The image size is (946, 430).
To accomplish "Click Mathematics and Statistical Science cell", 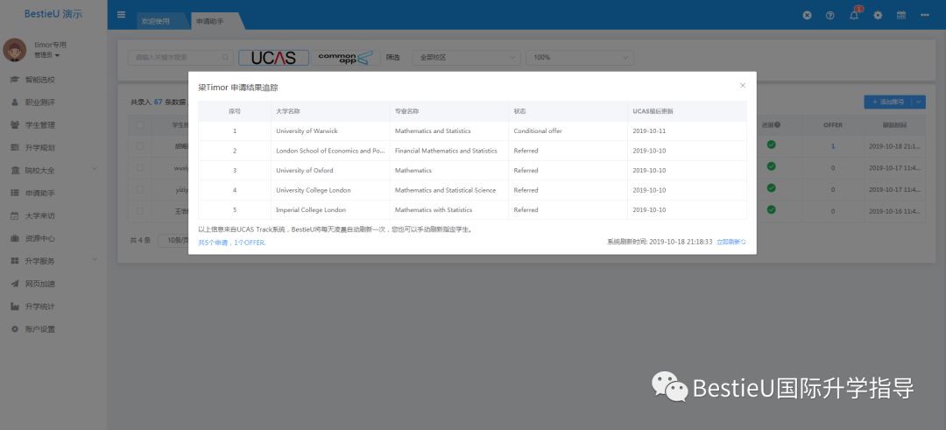I will (449, 190).
